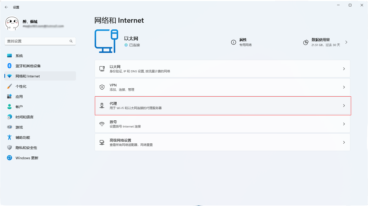Maximize the 设置 window

click(x=350, y=5)
